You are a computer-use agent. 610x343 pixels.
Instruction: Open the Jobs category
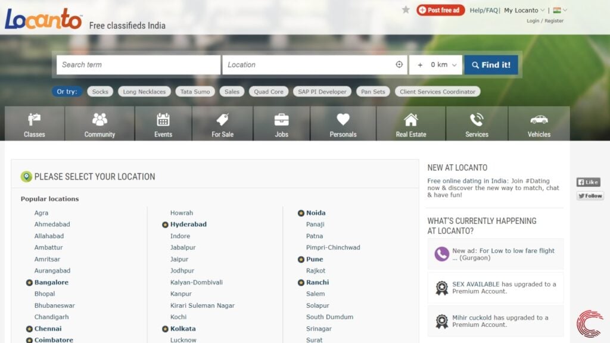point(282,124)
